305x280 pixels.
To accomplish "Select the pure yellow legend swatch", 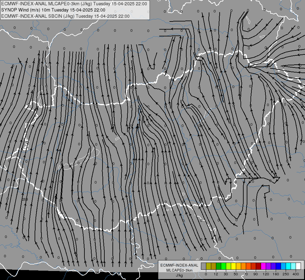I will (234, 266).
